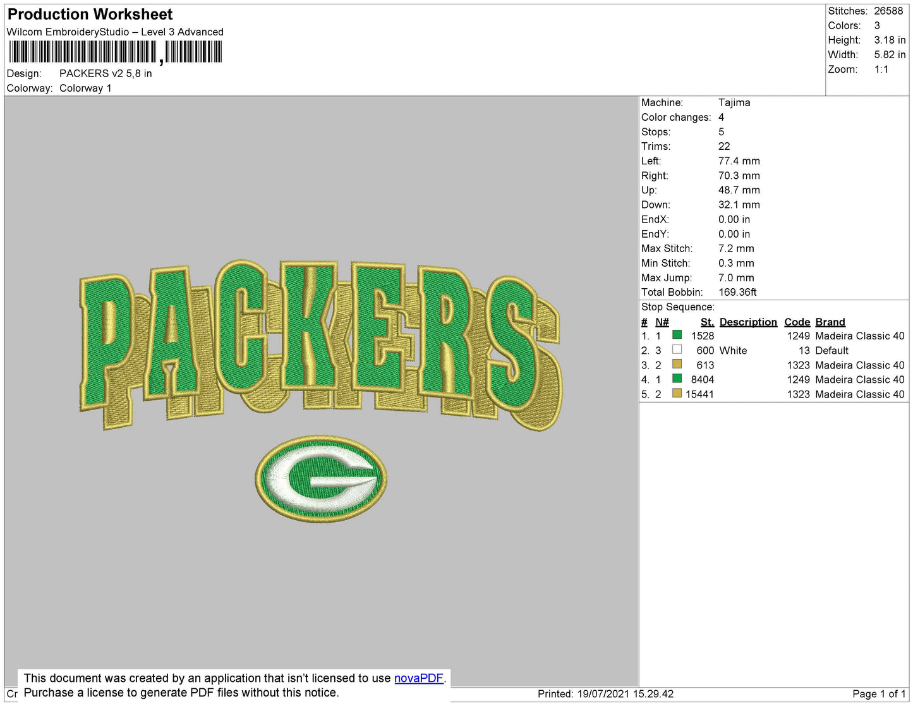The width and height of the screenshot is (913, 706).
Task: Click the Right value 70.3 mm
Action: (739, 175)
